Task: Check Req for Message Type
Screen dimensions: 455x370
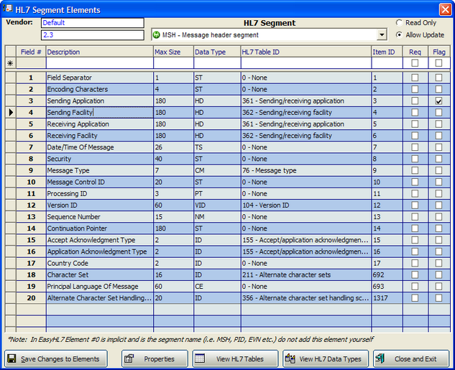Action: pyautogui.click(x=415, y=170)
